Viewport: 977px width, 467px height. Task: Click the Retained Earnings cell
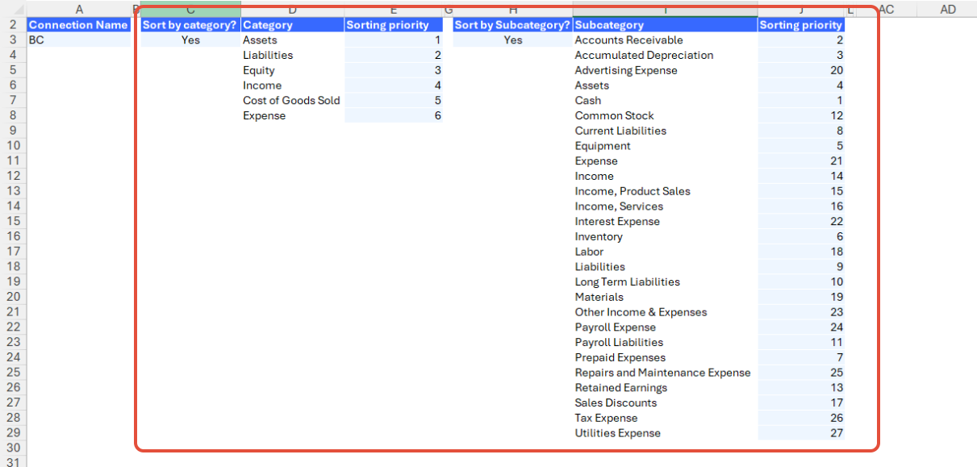tap(665, 387)
